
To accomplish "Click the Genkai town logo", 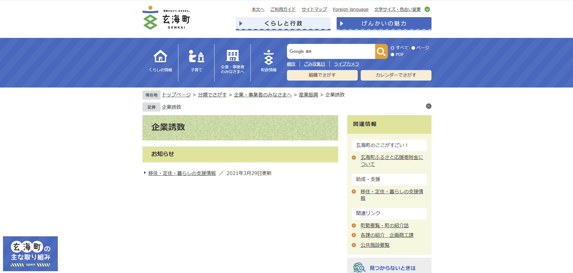I will pos(166,18).
